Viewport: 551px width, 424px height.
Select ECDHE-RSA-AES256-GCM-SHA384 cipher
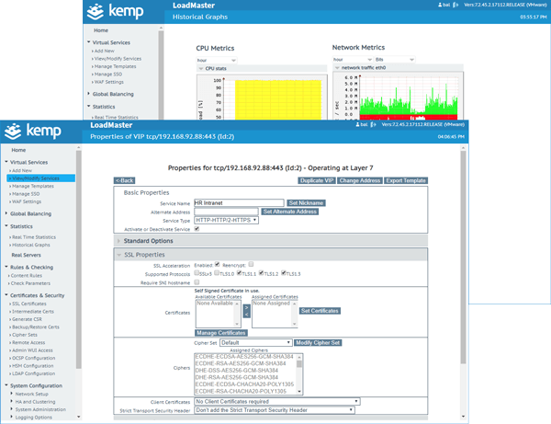click(241, 363)
